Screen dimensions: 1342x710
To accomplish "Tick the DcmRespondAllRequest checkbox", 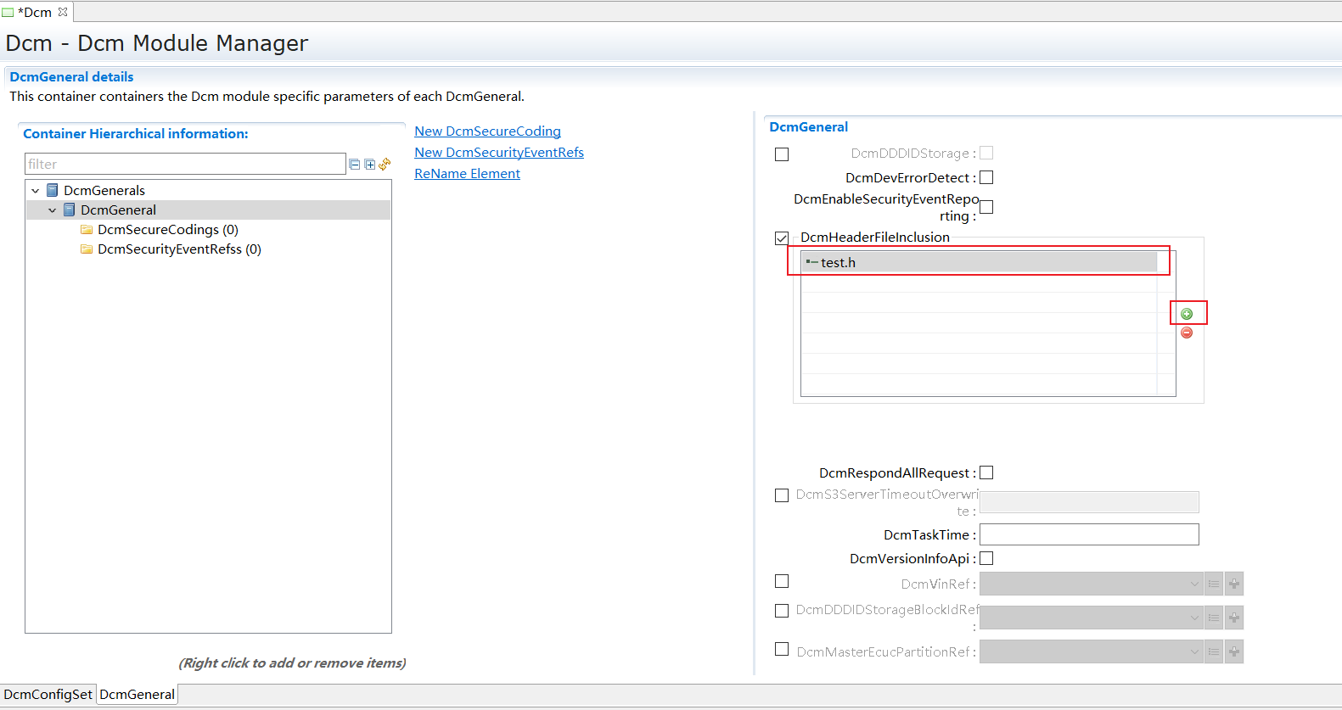I will click(986, 473).
